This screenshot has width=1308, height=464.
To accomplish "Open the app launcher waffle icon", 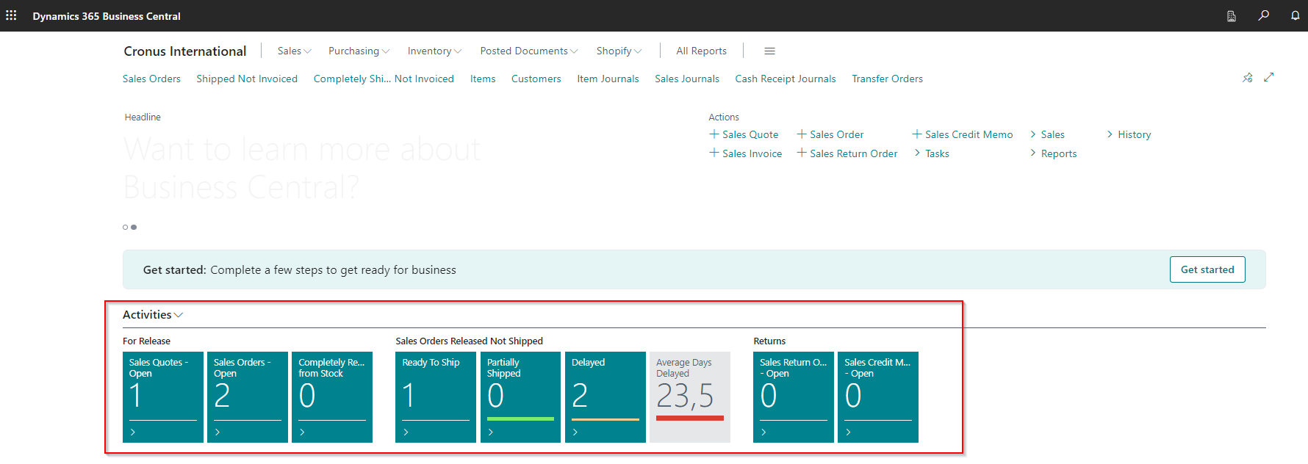I will coord(11,15).
